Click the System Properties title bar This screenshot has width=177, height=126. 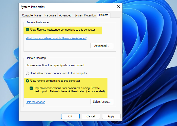(63, 7)
